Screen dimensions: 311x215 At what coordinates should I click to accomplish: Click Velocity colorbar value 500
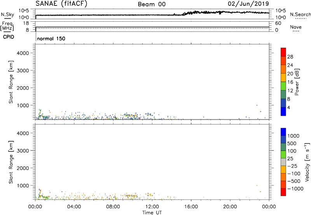[292, 143]
